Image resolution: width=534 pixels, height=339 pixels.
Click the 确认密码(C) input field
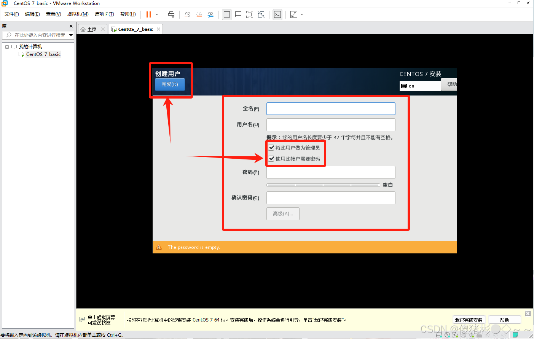331,198
